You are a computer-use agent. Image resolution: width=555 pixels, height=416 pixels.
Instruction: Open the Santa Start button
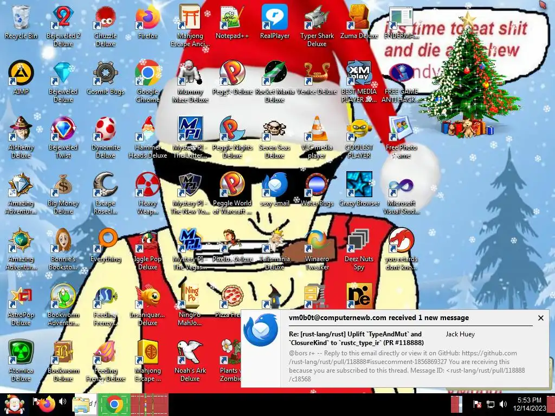(x=14, y=404)
